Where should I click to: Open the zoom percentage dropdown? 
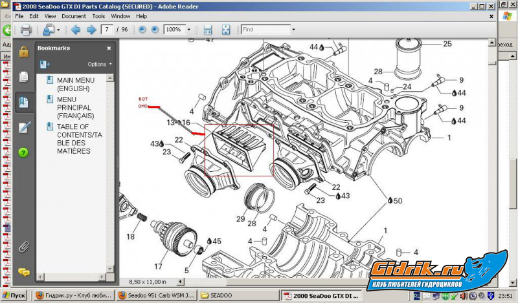tap(188, 30)
